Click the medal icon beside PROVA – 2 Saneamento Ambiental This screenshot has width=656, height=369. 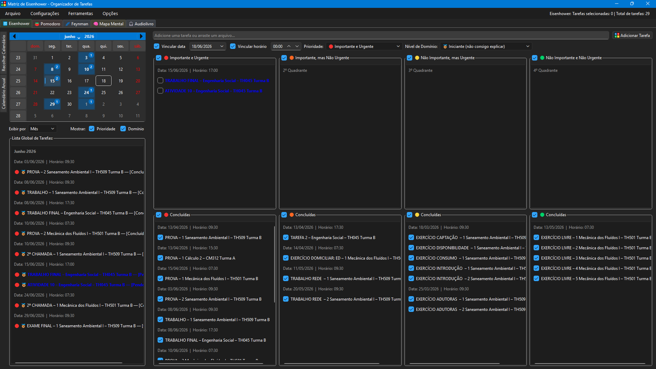point(23,172)
